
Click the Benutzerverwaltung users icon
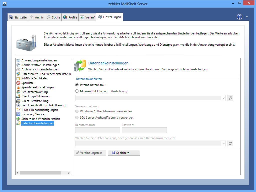[x=18, y=92]
